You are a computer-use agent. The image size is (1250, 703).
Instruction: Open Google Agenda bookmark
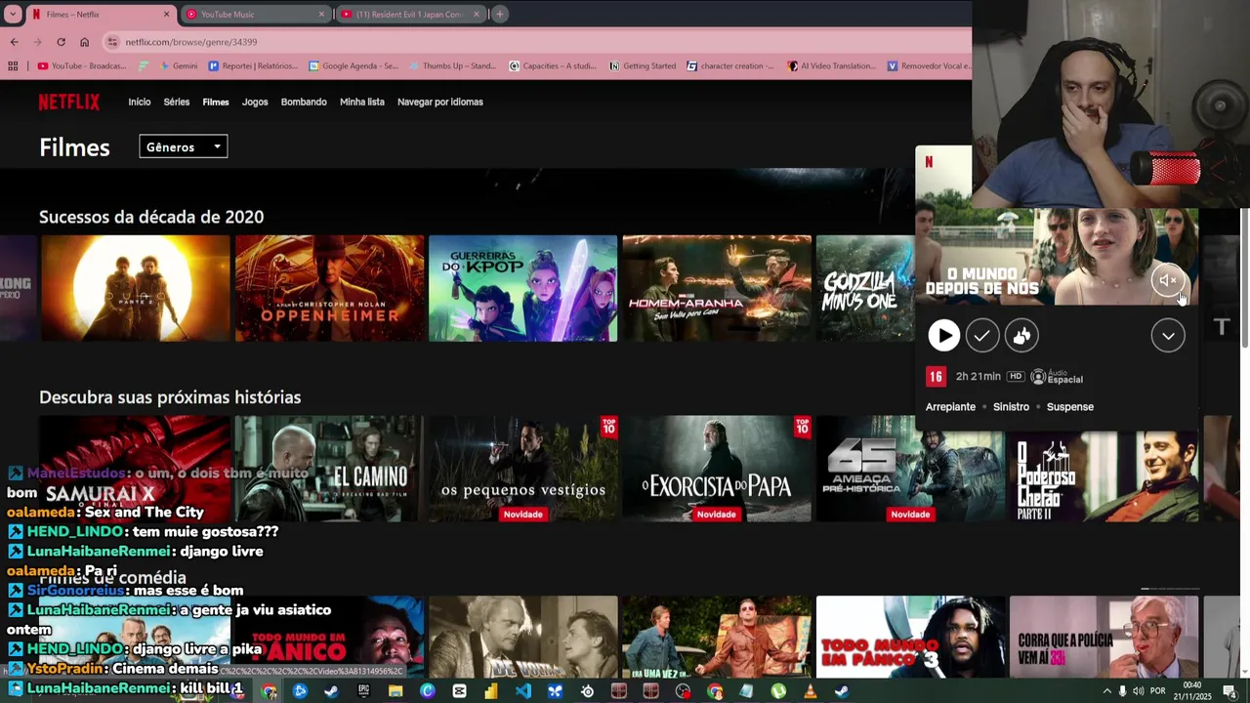[x=354, y=65]
